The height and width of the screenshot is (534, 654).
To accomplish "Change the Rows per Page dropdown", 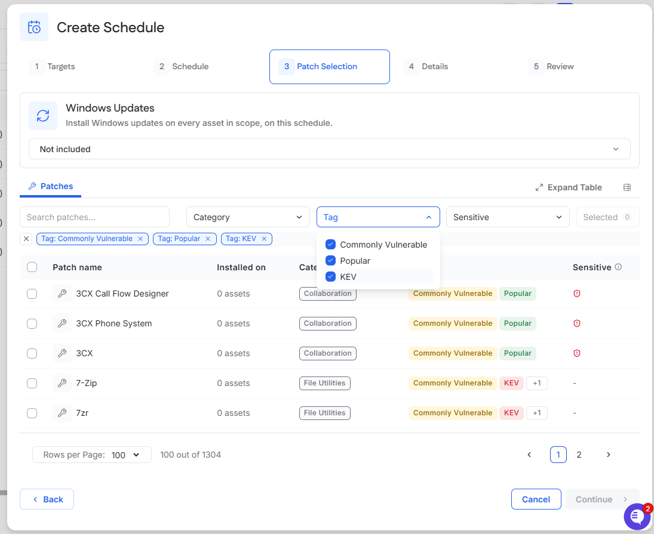I will coord(92,455).
